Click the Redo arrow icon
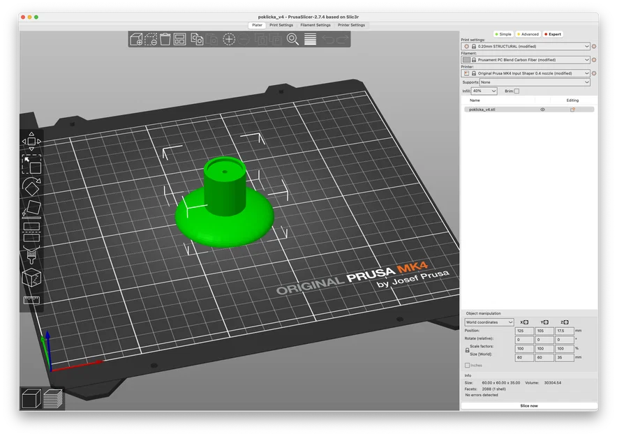The width and height of the screenshot is (617, 436). [x=342, y=39]
